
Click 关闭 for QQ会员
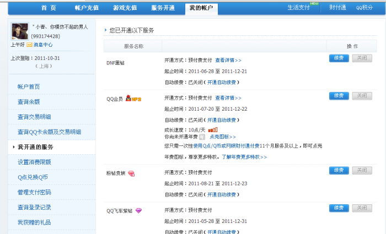362,96
